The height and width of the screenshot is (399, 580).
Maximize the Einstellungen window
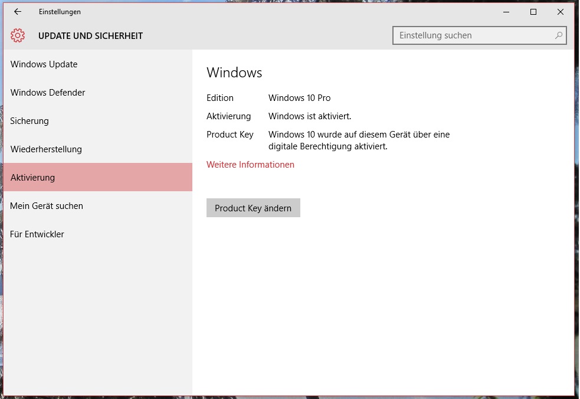pyautogui.click(x=533, y=12)
